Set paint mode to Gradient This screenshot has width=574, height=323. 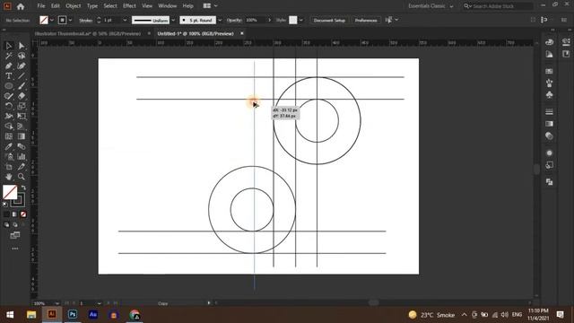(14, 214)
